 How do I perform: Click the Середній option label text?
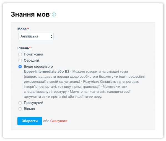(x=31, y=61)
